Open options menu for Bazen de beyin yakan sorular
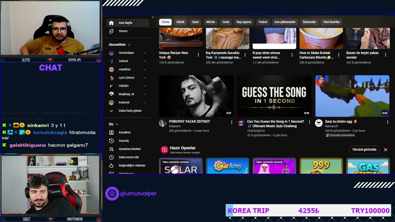The width and height of the screenshot is (395, 222). (x=385, y=55)
